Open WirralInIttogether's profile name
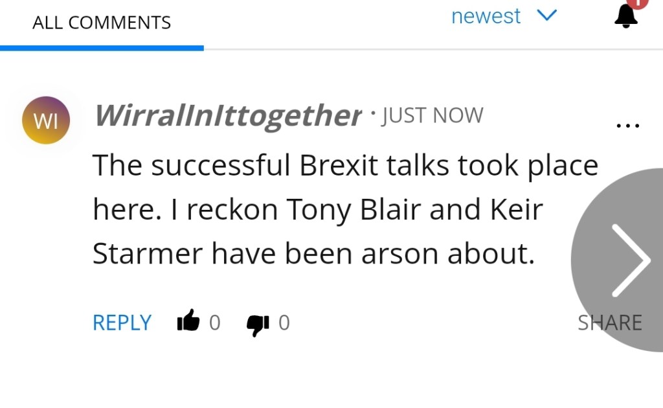 pyautogui.click(x=227, y=116)
